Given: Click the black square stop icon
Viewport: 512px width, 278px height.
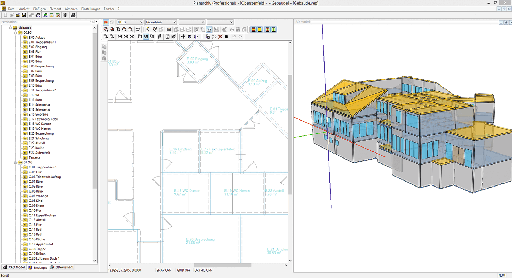Looking at the screenshot, I should (226, 37).
